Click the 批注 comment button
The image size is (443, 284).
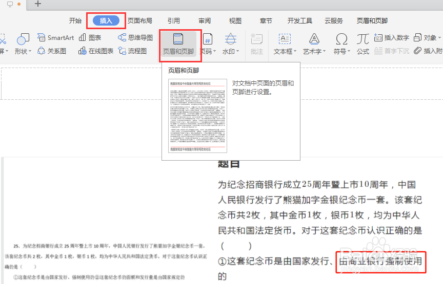256,45
